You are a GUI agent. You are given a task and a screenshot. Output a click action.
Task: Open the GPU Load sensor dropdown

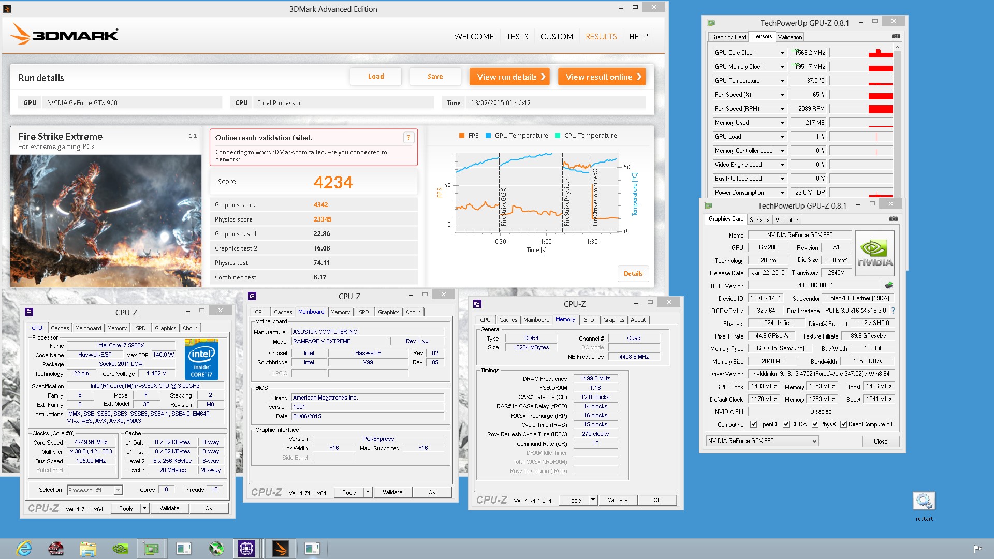pos(782,137)
